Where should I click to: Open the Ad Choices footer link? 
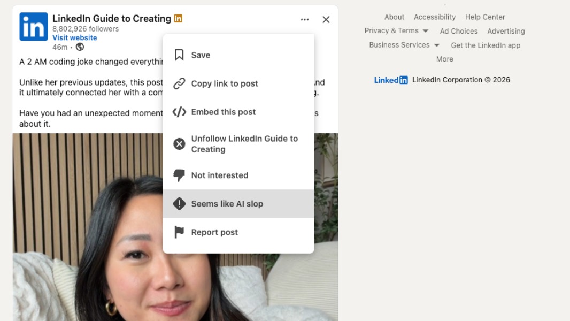click(x=458, y=31)
